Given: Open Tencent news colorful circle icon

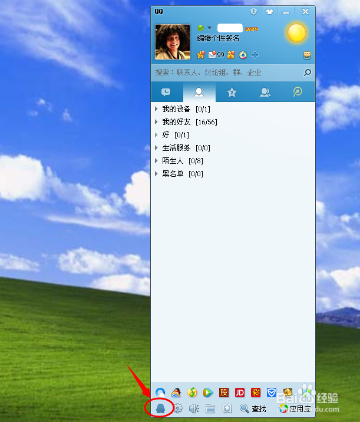Looking at the screenshot, I should tap(243, 55).
